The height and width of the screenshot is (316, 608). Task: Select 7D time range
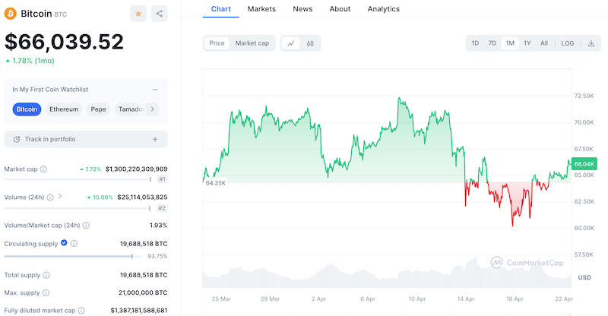coord(492,43)
